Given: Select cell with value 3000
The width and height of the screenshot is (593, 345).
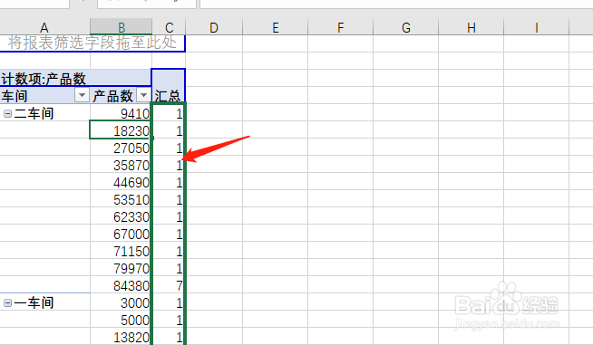Looking at the screenshot, I should point(121,302).
